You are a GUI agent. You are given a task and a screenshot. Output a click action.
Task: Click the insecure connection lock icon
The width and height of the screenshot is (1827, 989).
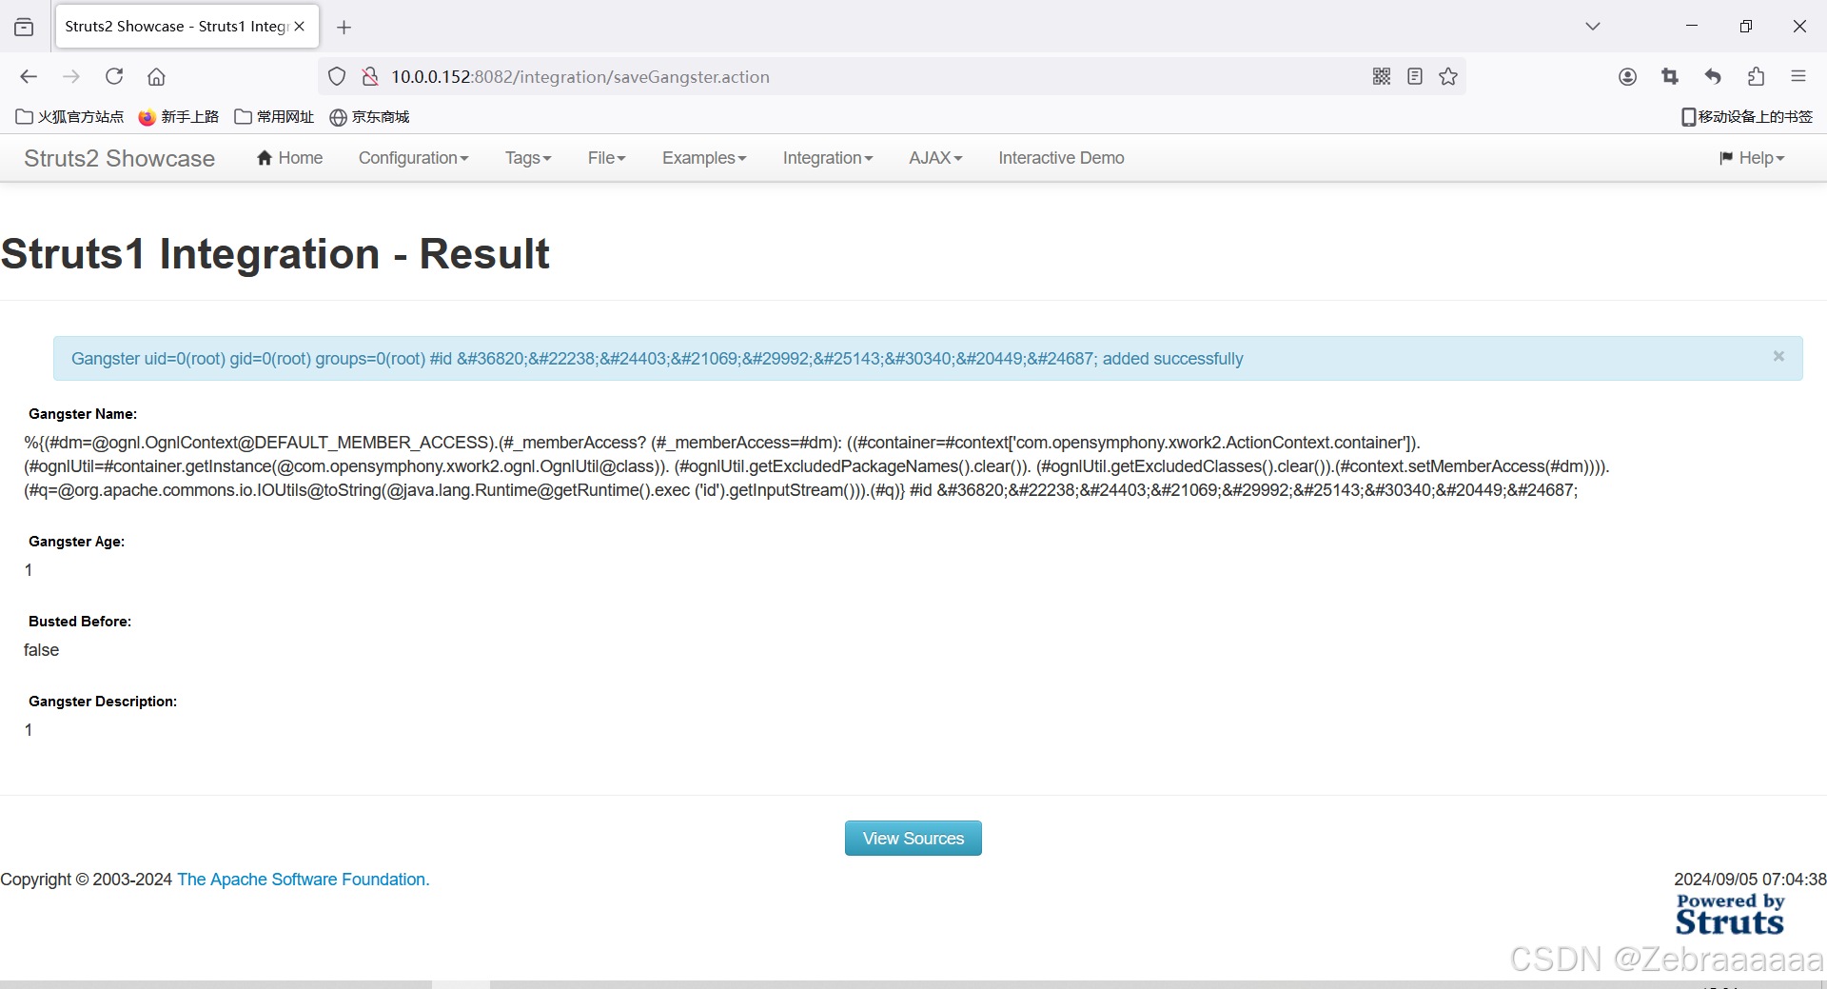tap(370, 77)
